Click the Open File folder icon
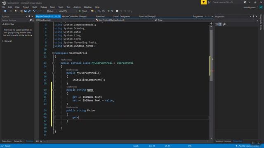The width and height of the screenshot is (264, 148). pos(22,11)
